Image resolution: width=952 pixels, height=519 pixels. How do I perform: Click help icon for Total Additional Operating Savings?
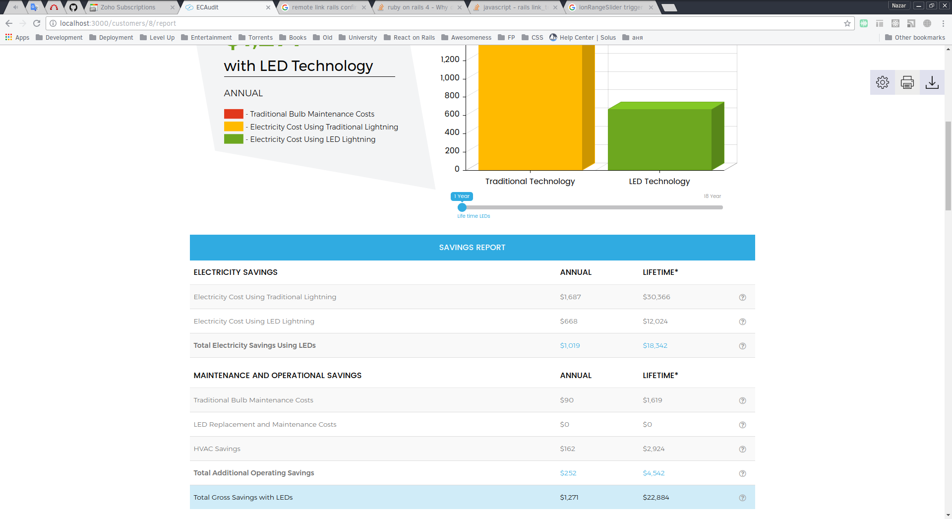[x=742, y=473]
